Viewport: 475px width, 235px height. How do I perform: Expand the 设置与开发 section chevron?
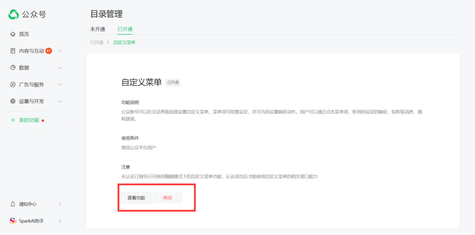point(59,101)
